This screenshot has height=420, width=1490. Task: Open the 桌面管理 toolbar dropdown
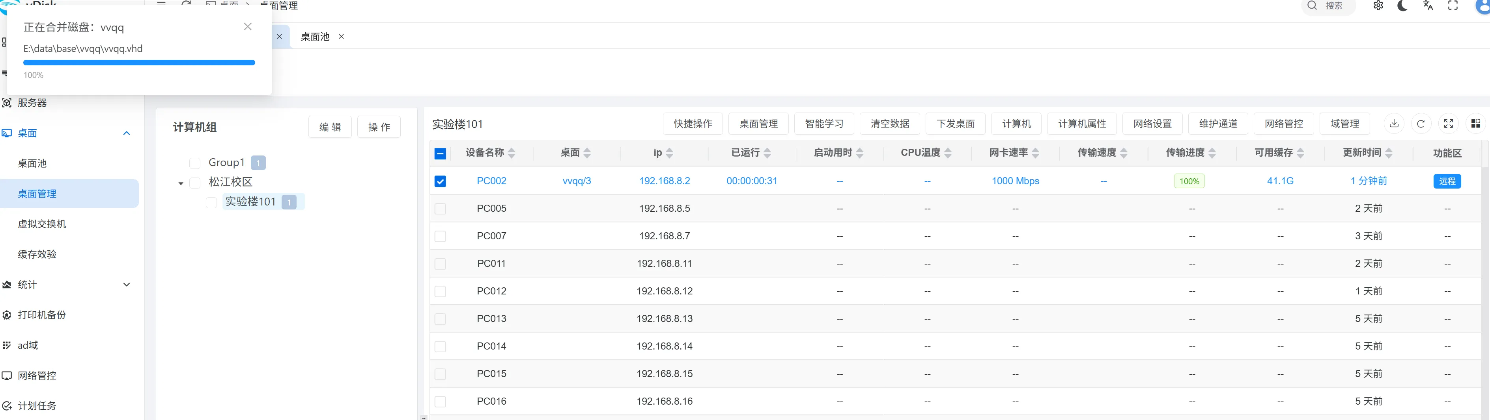pyautogui.click(x=758, y=124)
